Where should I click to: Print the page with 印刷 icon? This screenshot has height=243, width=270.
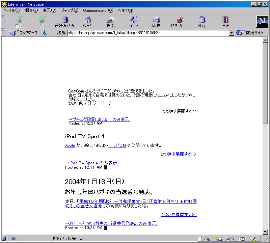[x=156, y=22]
